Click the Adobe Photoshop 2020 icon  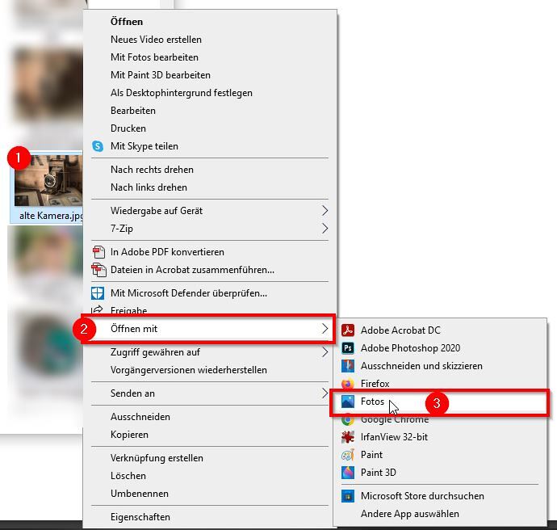click(x=348, y=348)
